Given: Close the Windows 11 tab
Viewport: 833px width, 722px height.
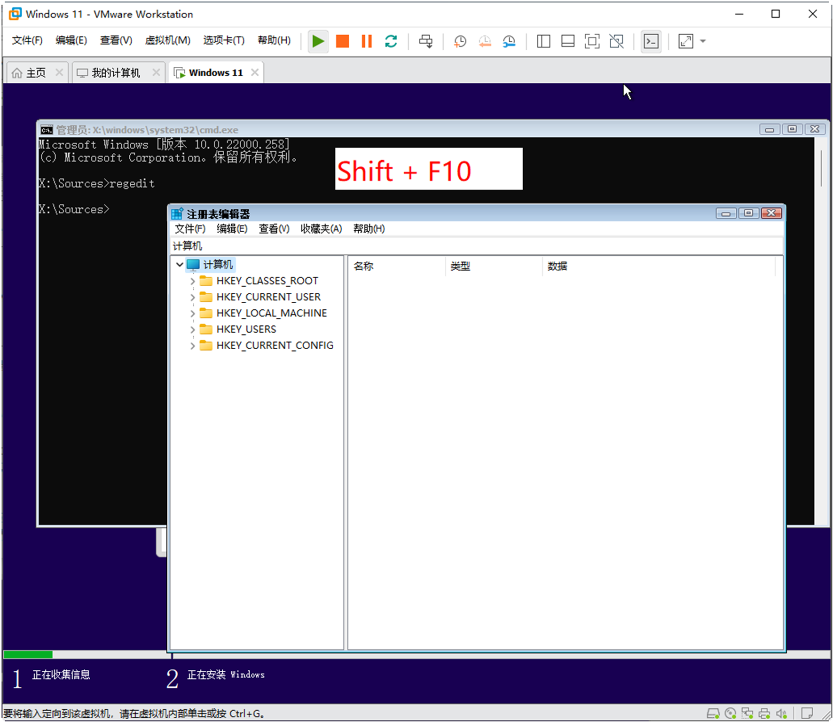Looking at the screenshot, I should (255, 72).
